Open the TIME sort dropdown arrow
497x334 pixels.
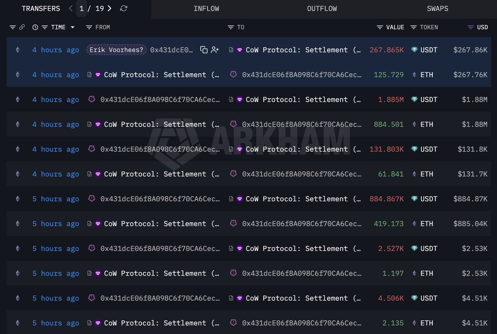click(x=72, y=27)
